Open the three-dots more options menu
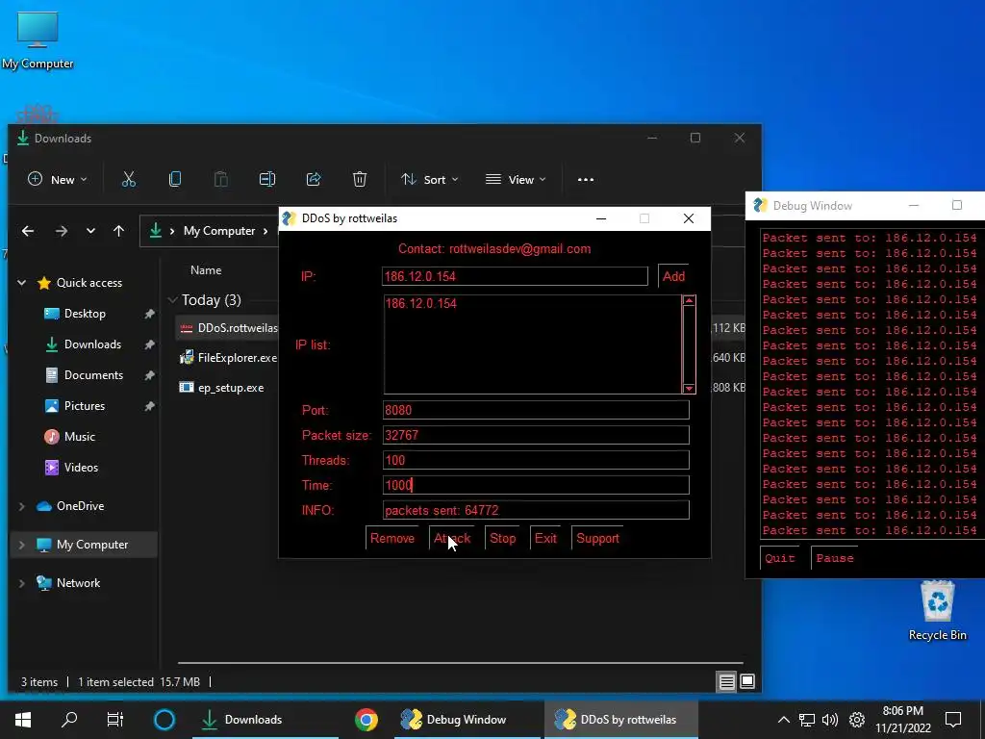 [586, 180]
